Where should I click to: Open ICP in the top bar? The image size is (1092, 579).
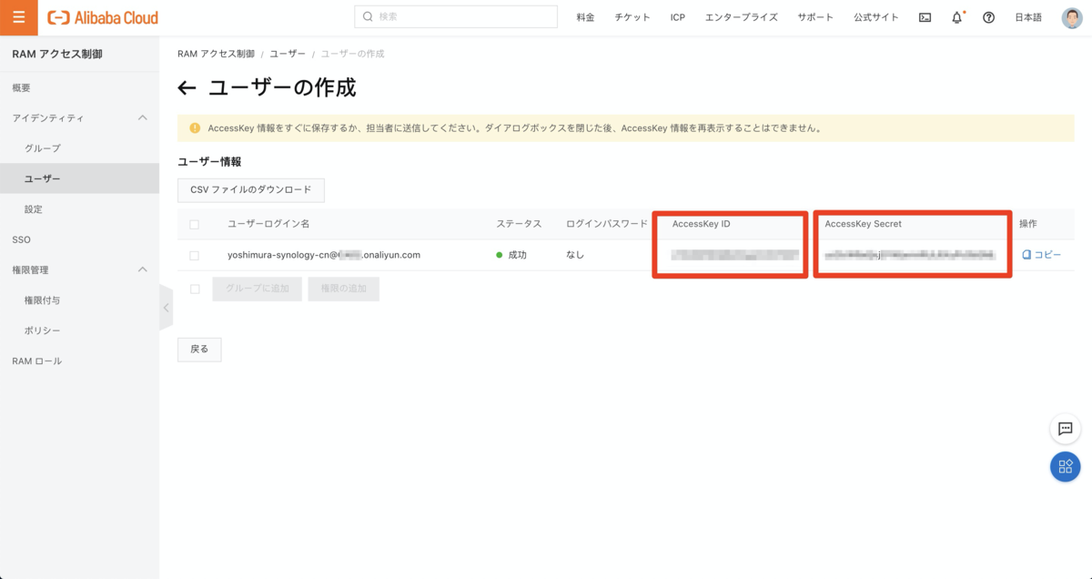pos(678,17)
